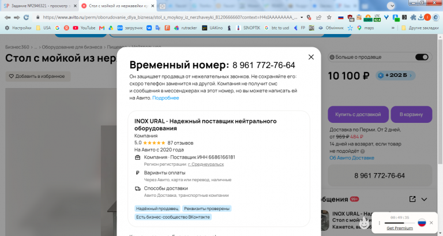Close the Стол с мойкой tab
Viewport: 443px width, 236px height.
coord(152,6)
